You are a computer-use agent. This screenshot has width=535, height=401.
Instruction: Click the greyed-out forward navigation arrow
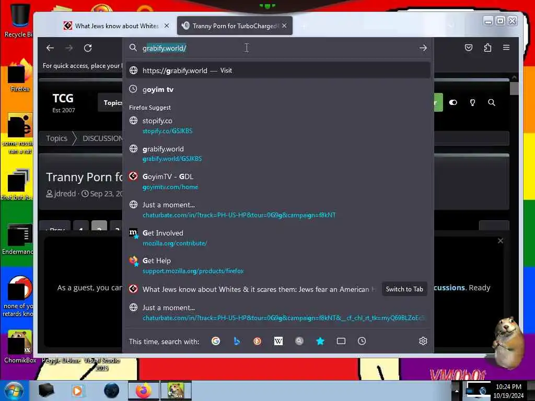69,48
